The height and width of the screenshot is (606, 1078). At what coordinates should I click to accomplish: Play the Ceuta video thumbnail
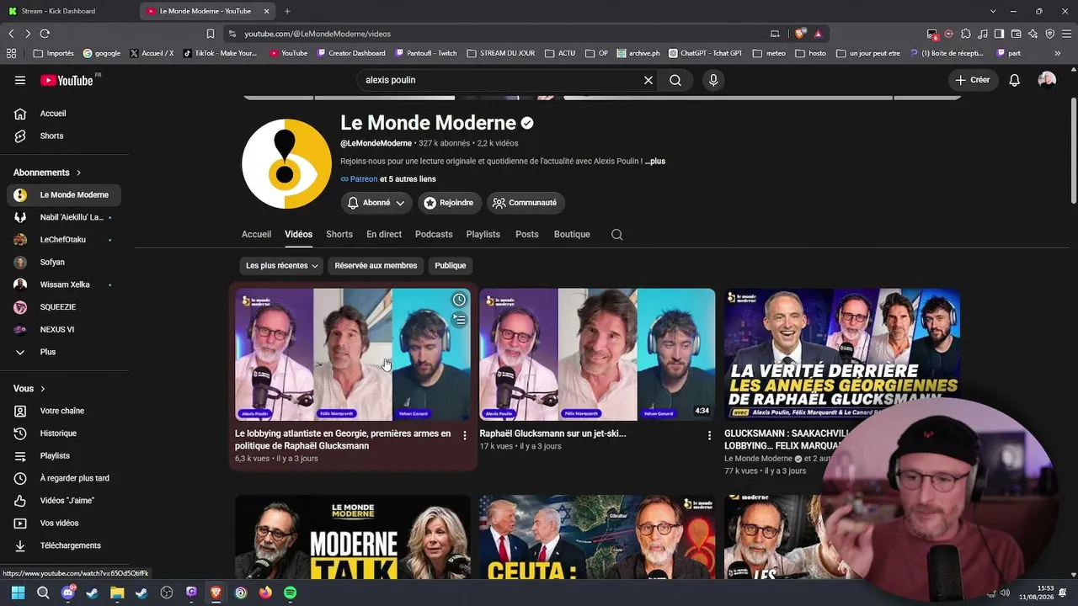(597, 536)
